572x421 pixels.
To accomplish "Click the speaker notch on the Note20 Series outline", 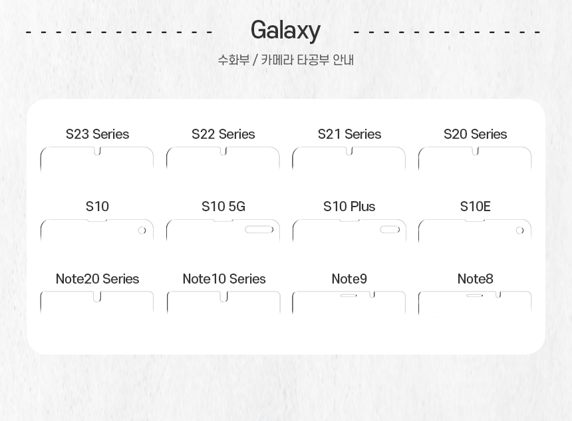I will tap(97, 297).
